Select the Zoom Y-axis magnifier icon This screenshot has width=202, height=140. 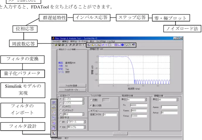coord(77,45)
